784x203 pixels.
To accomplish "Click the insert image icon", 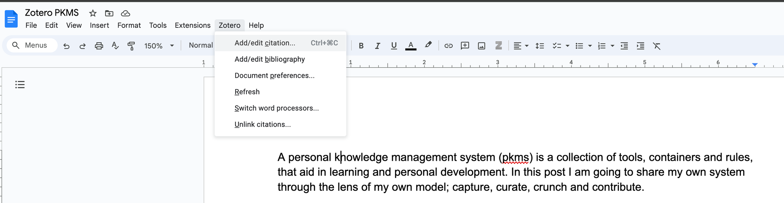I will tap(481, 46).
